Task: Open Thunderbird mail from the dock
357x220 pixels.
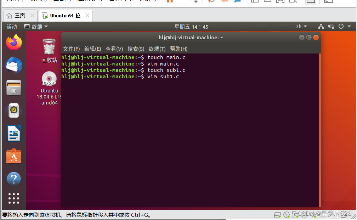Action: [x=13, y=65]
